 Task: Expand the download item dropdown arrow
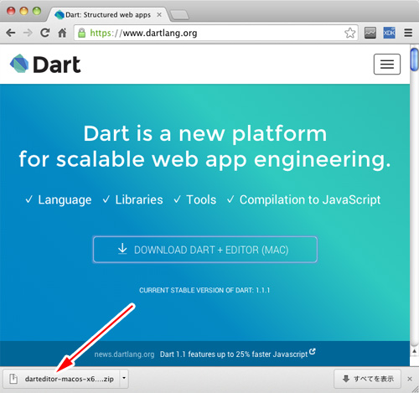[124, 378]
